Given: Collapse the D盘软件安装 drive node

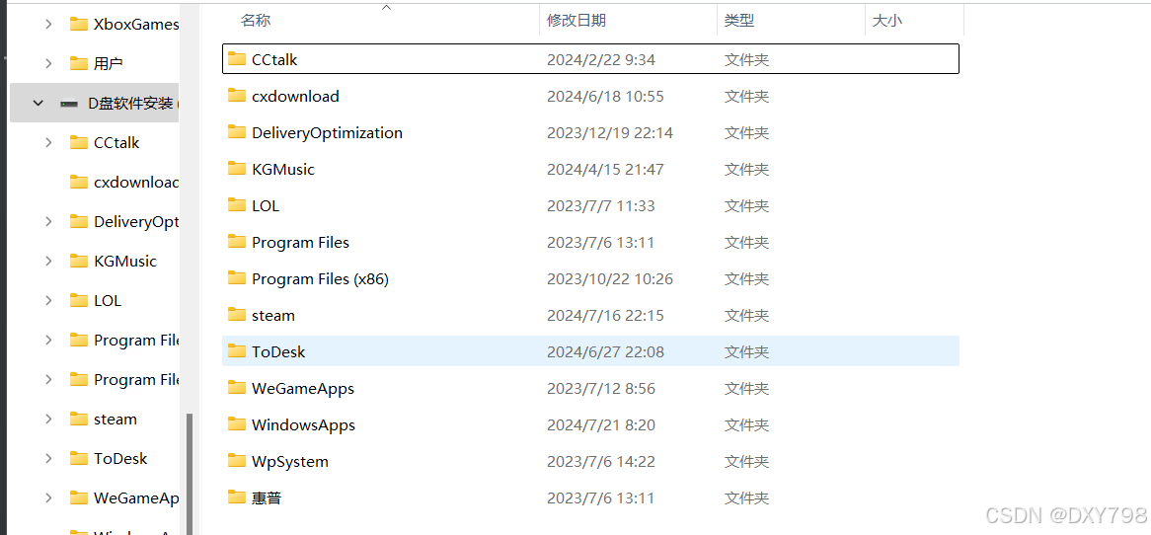Looking at the screenshot, I should [x=38, y=104].
